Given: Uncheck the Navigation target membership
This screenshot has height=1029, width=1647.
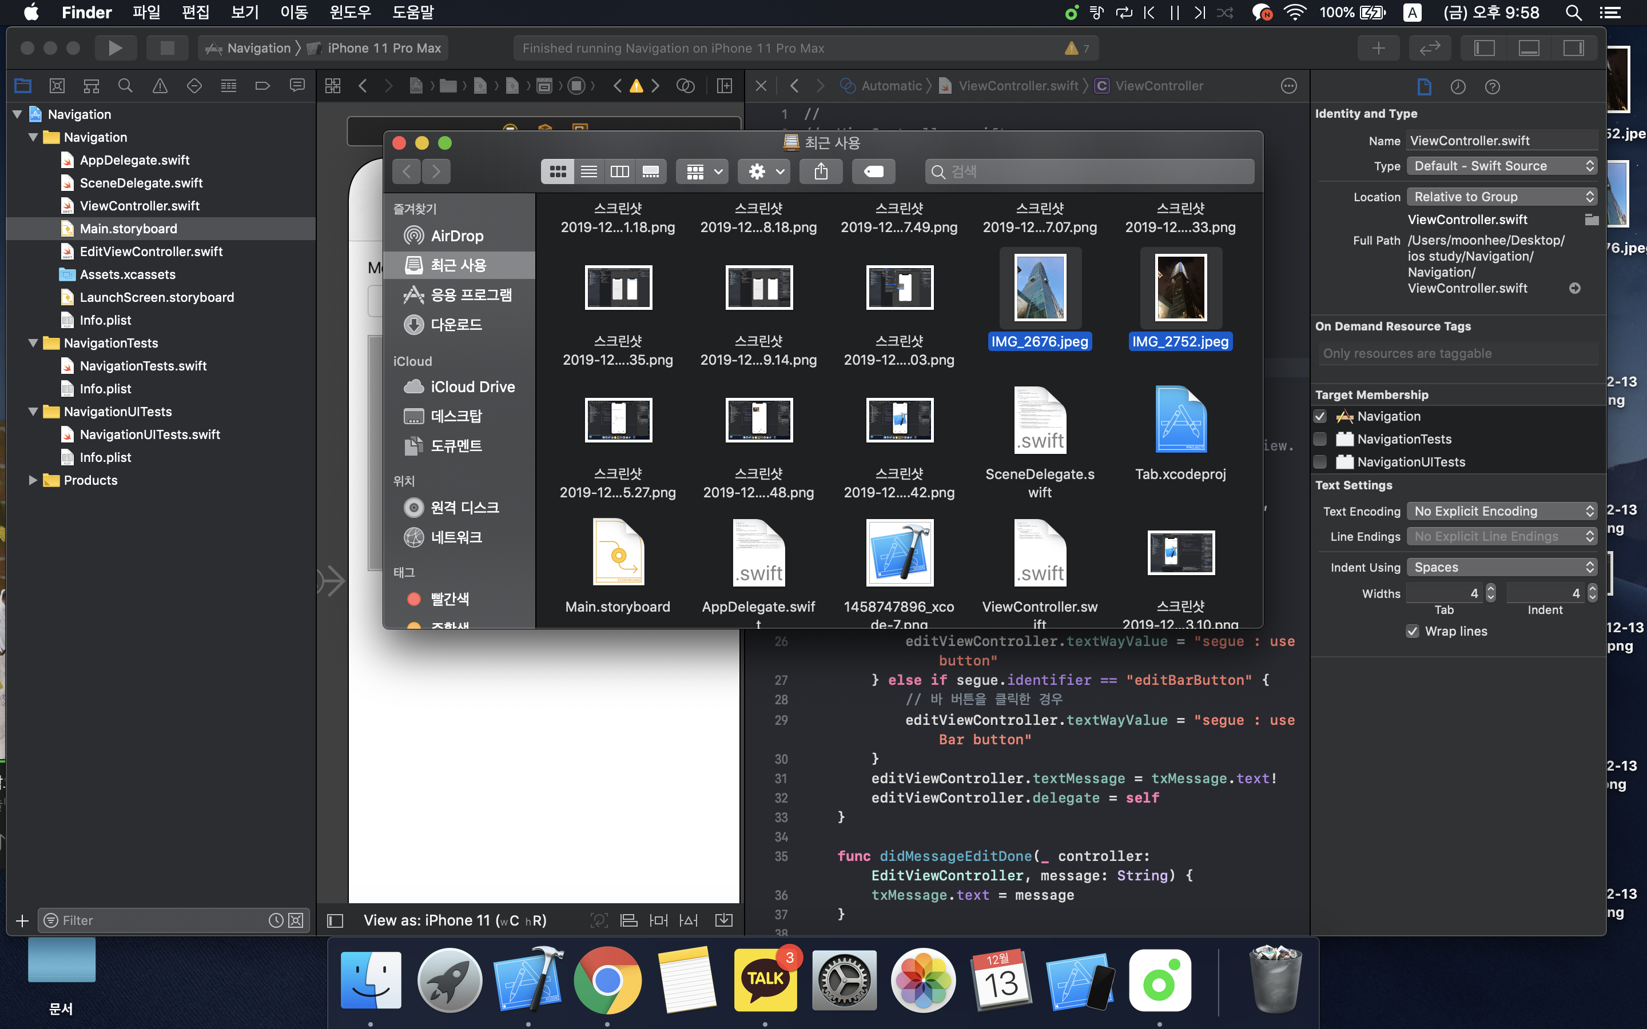Looking at the screenshot, I should coord(1320,416).
